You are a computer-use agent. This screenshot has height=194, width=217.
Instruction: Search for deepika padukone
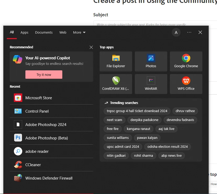144,120
